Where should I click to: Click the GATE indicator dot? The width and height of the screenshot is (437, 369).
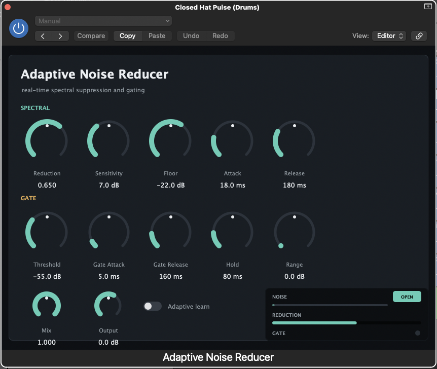pos(418,333)
